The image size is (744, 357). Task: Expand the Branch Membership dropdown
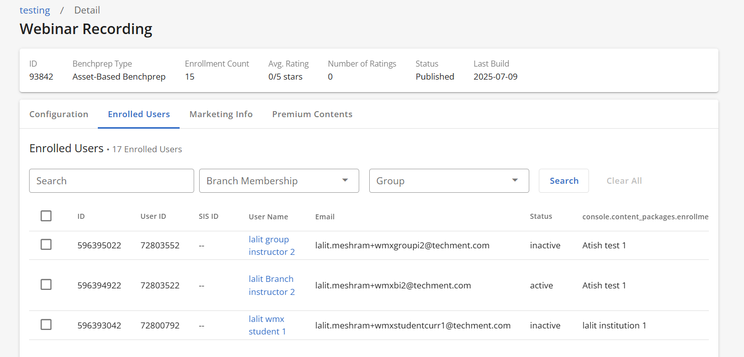[271, 181]
